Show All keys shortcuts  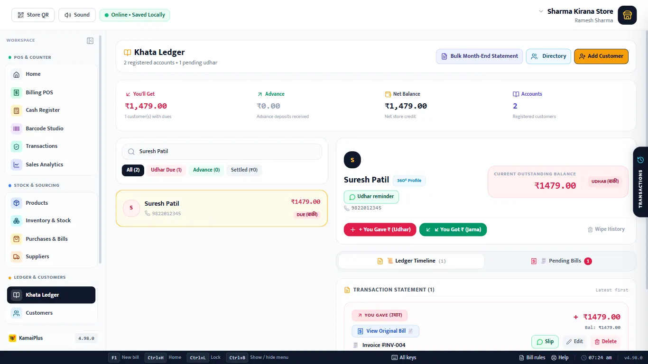click(x=404, y=357)
